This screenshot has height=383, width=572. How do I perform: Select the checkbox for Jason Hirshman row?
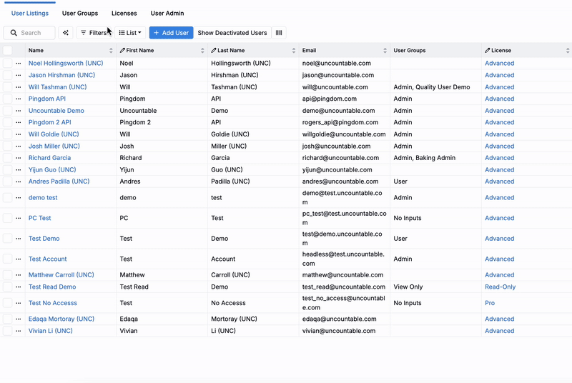(x=8, y=75)
